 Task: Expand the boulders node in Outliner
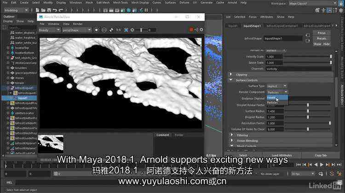[x=8, y=68]
